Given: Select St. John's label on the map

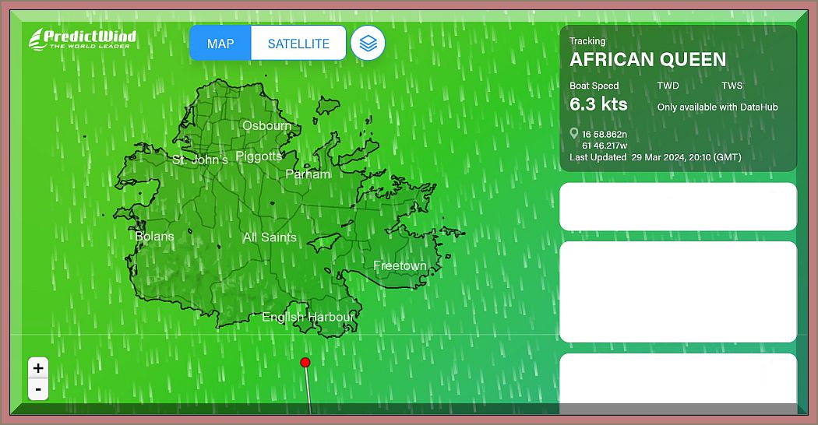Looking at the screenshot, I should pyautogui.click(x=200, y=160).
